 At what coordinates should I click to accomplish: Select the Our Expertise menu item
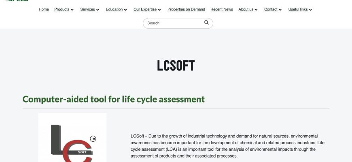pos(145,9)
